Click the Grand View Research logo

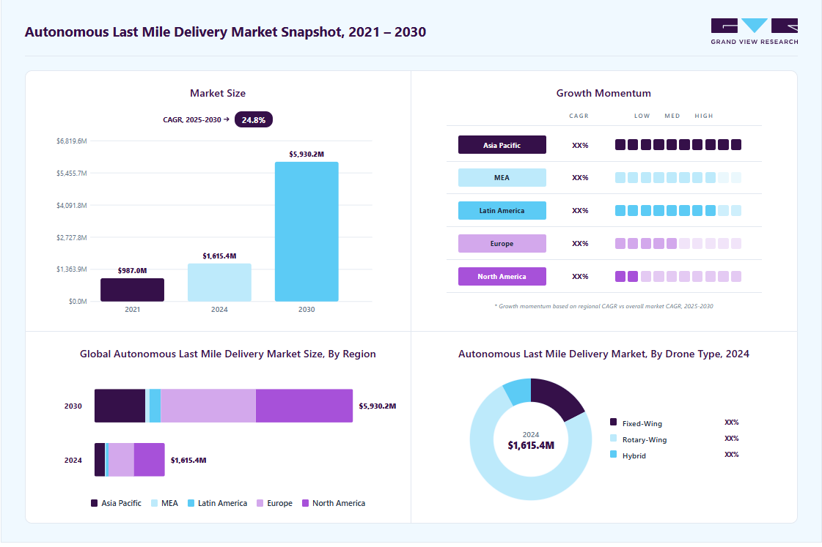point(755,31)
